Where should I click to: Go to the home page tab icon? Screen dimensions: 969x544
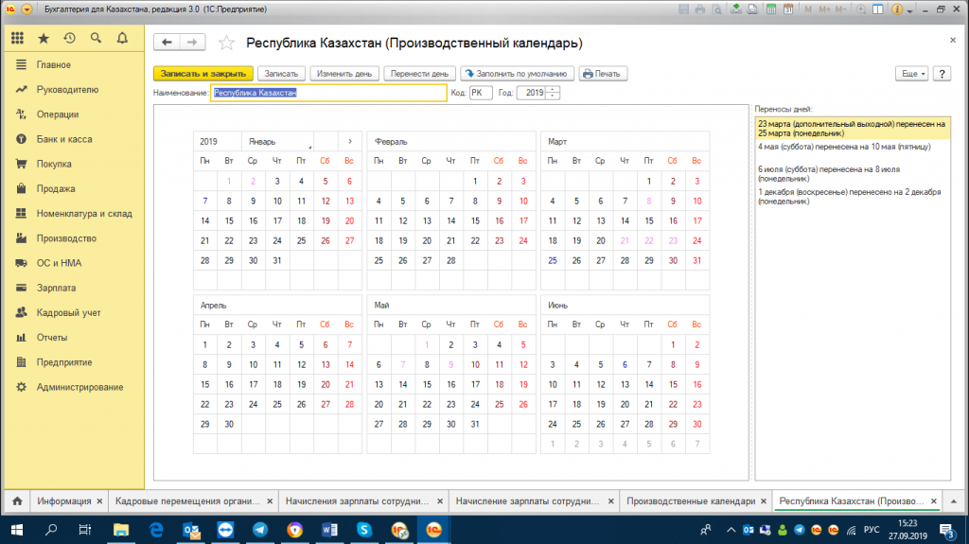[x=16, y=500]
